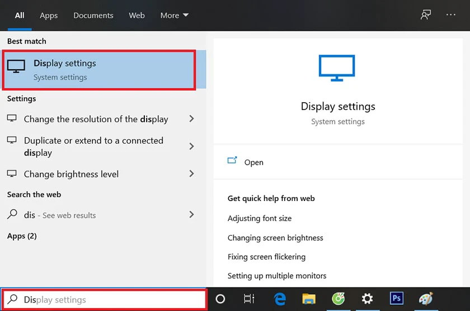Open the green app icon in taskbar

(x=338, y=299)
